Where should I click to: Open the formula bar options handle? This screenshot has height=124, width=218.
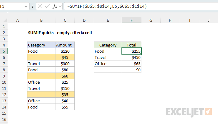[33, 6]
